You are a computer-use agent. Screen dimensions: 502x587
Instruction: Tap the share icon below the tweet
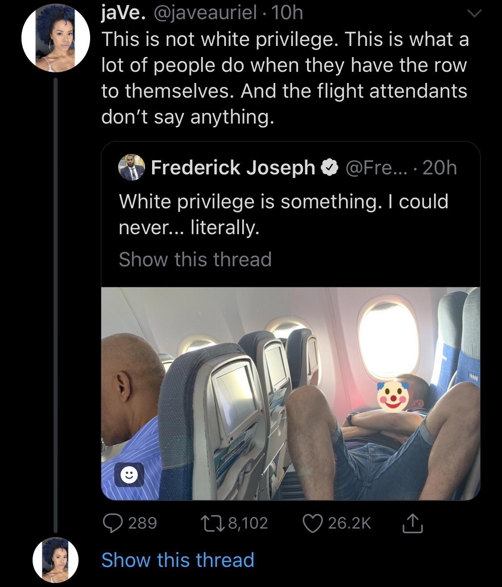pyautogui.click(x=412, y=523)
